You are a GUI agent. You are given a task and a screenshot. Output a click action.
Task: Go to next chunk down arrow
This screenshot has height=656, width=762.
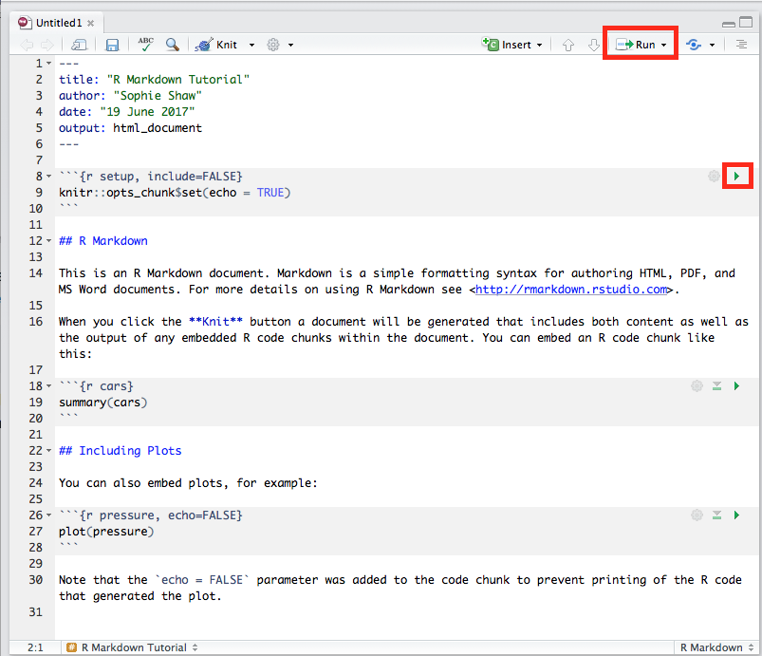[594, 45]
